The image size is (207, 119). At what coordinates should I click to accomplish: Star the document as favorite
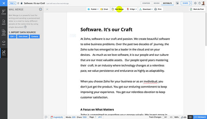pyautogui.click(x=18, y=3)
